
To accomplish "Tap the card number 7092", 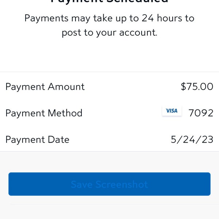I will click(x=201, y=113).
